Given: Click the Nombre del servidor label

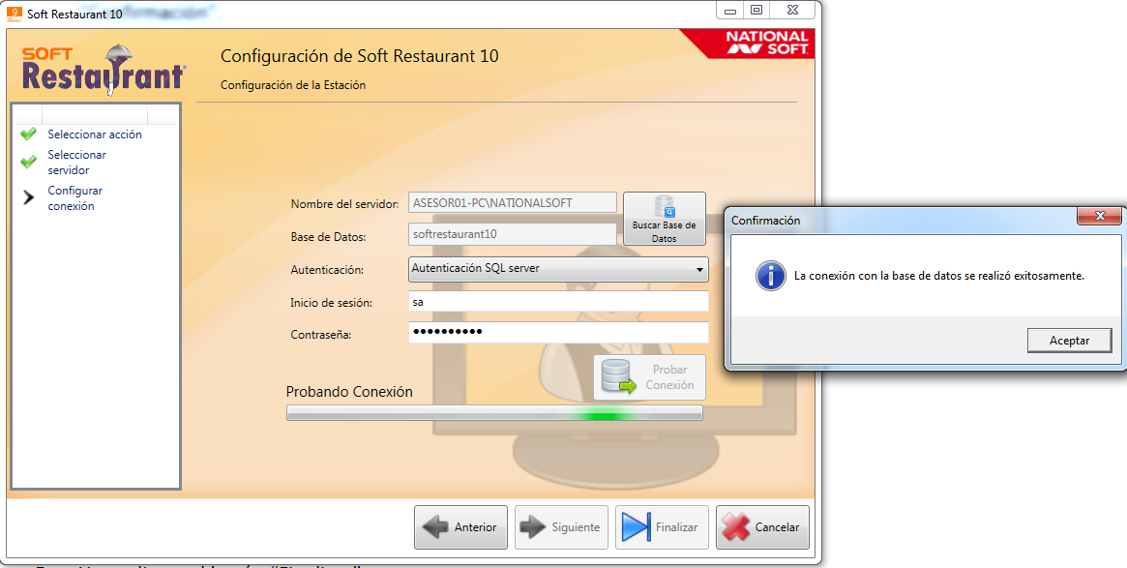Looking at the screenshot, I should click(344, 204).
